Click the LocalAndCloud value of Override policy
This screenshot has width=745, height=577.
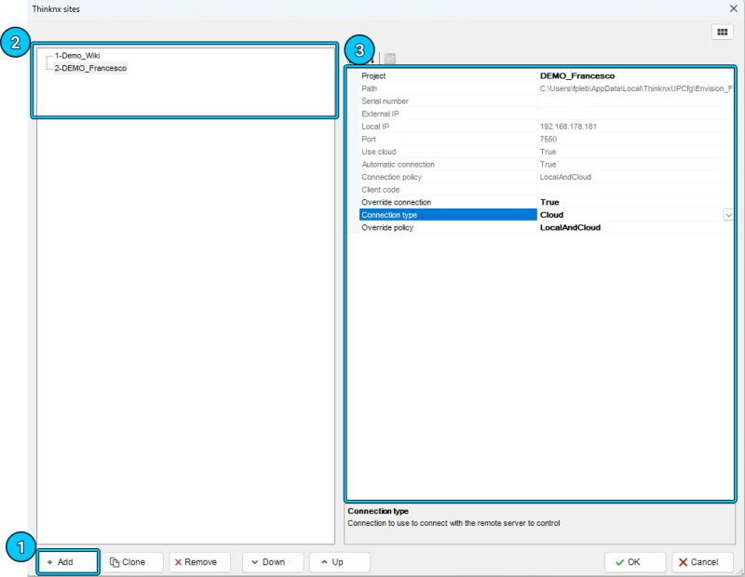click(570, 228)
